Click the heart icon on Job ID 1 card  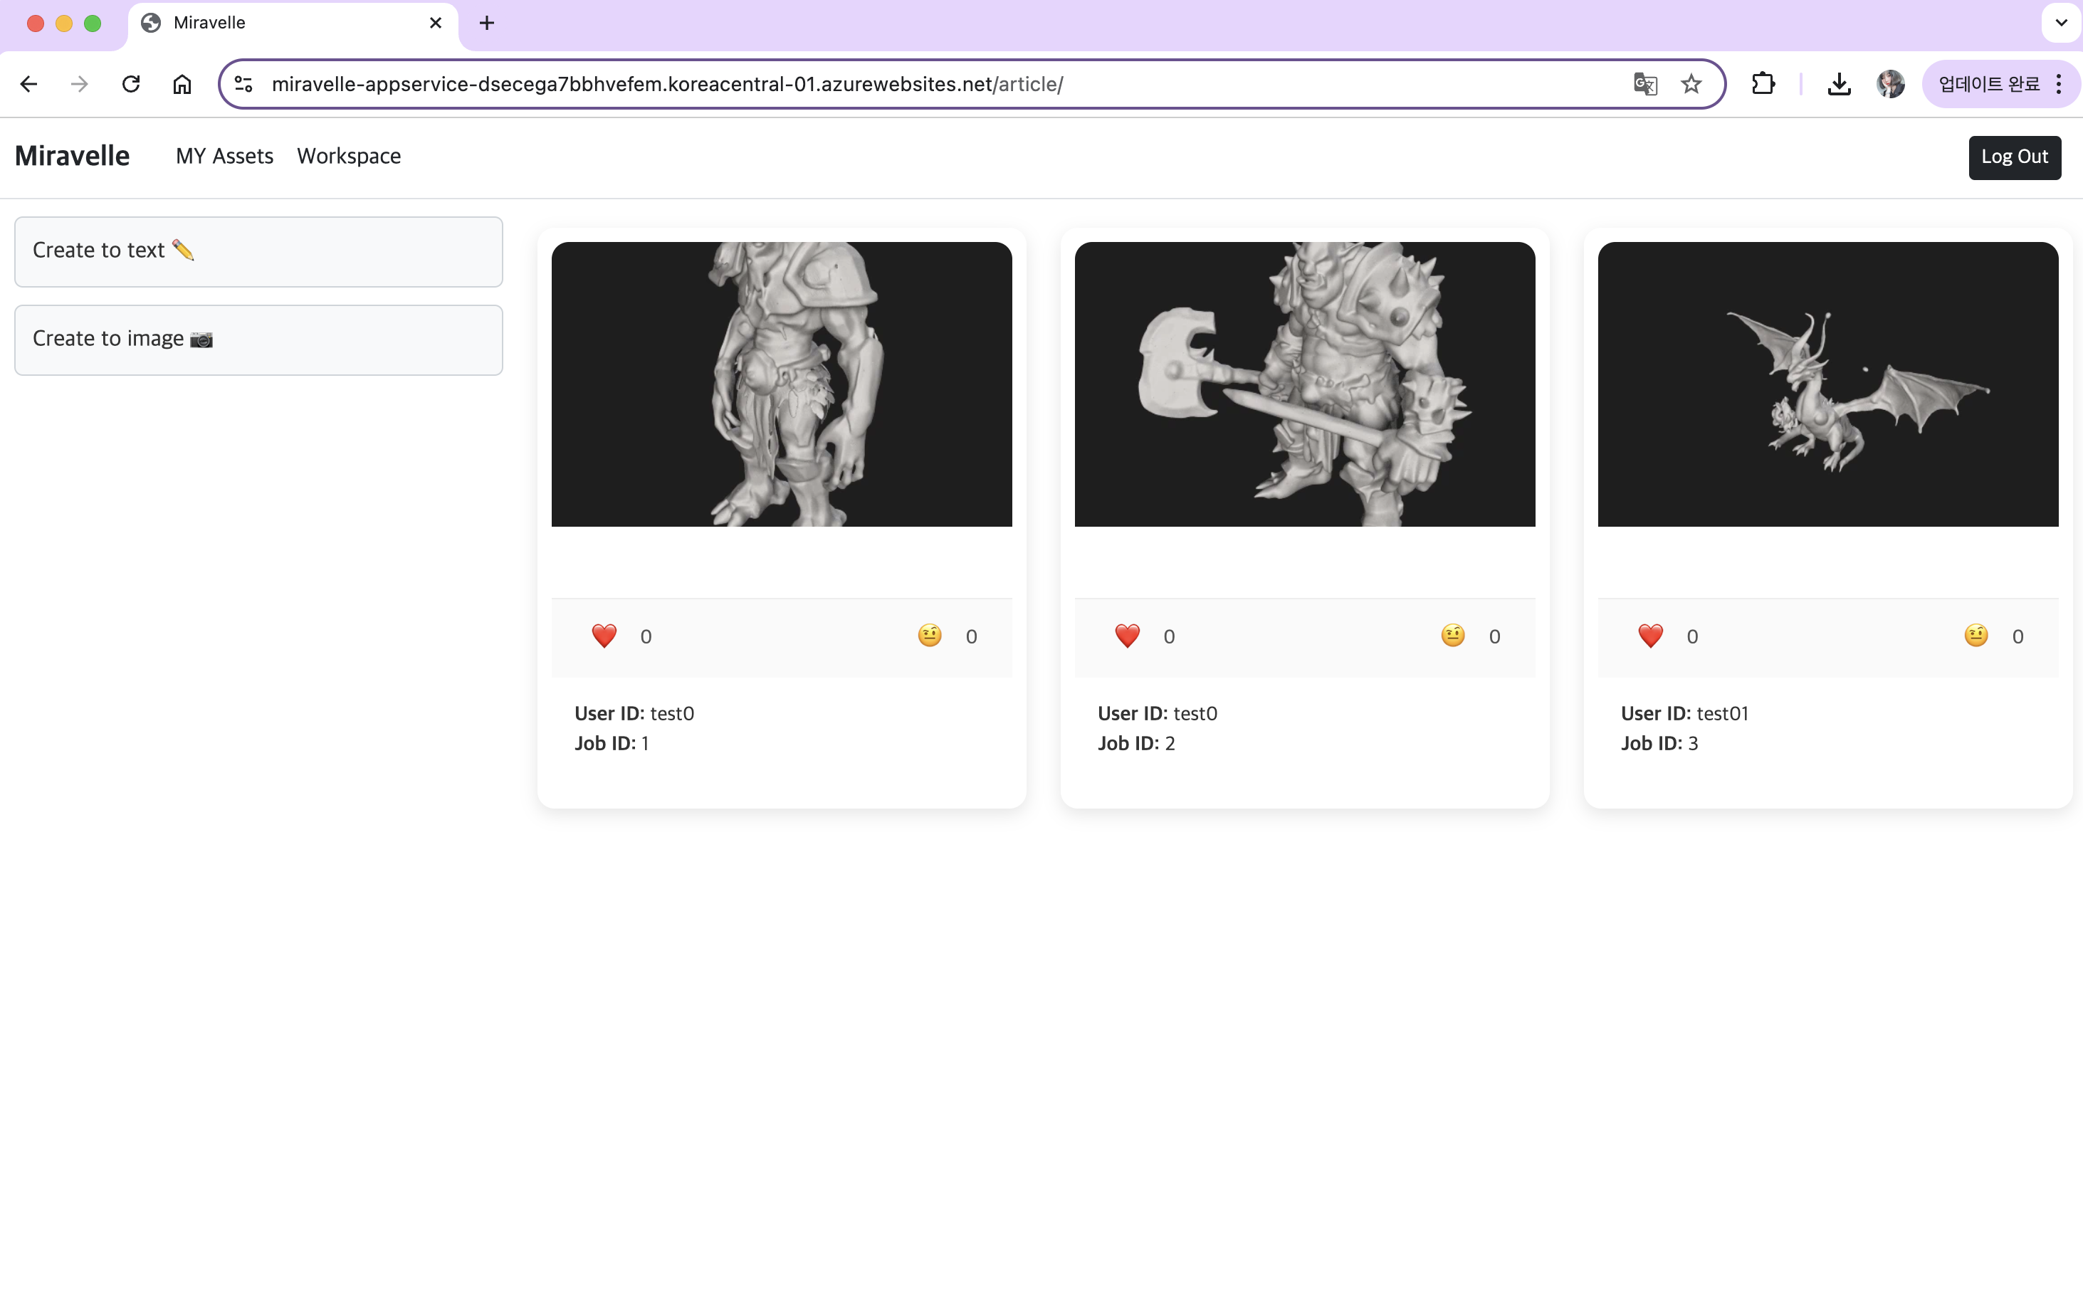[x=604, y=636]
